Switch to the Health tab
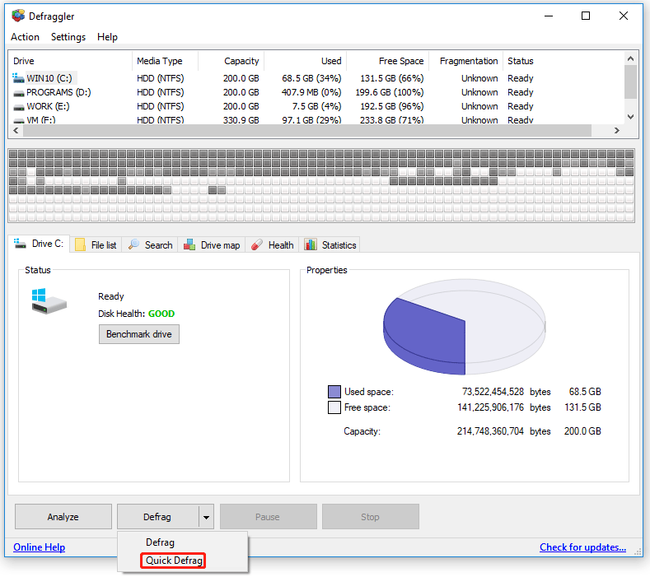 coord(273,244)
